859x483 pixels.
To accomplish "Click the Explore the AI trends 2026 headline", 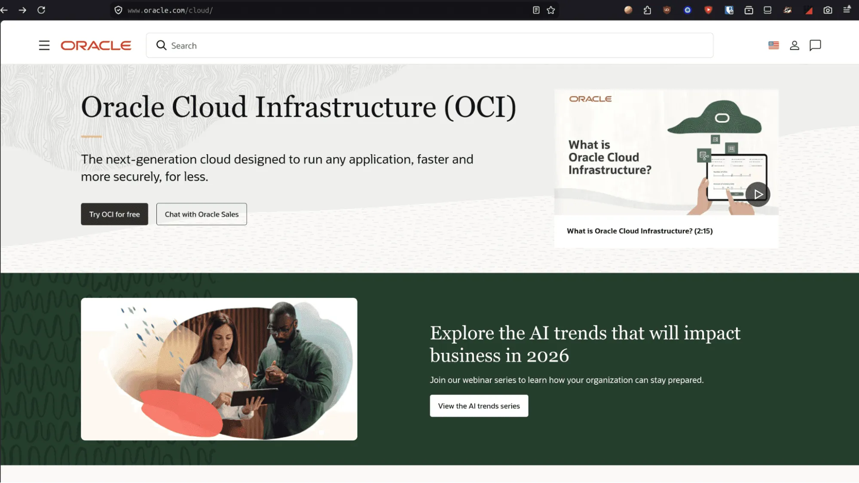I will click(585, 344).
